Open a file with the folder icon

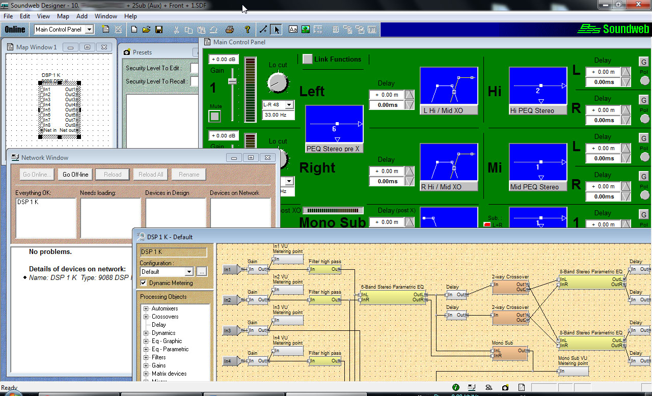146,30
